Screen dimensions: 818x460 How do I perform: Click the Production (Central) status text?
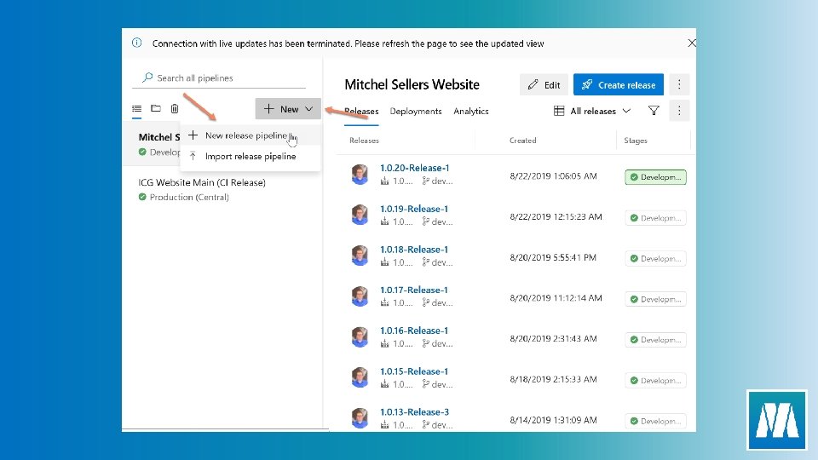[189, 197]
